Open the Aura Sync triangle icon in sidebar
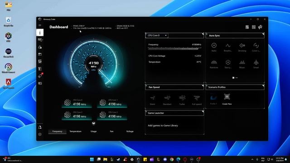 (x=40, y=47)
